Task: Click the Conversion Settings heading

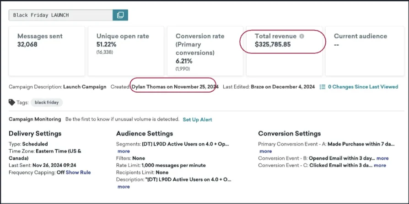Action: click(290, 133)
